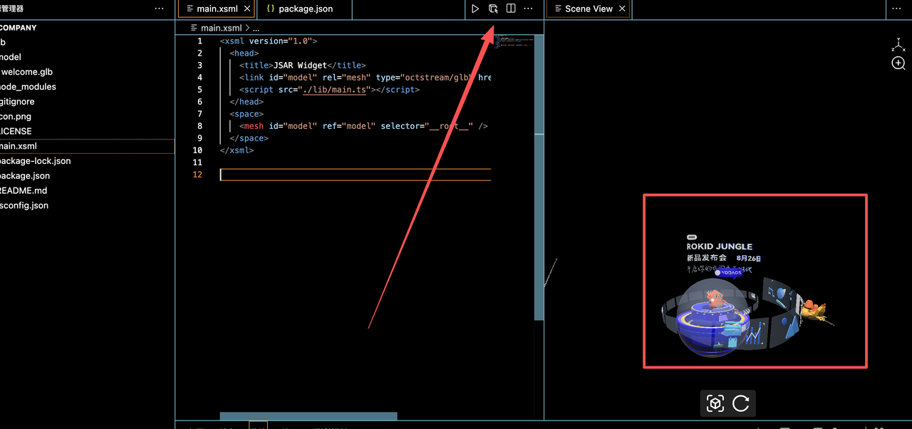Open the scene preview icon beside Run
This screenshot has height=429, width=912.
[x=493, y=9]
